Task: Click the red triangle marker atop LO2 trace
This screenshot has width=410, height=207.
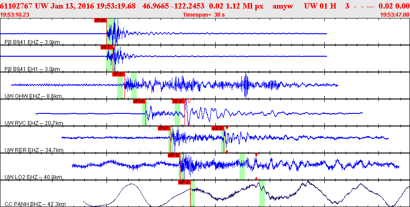Action: pos(256,155)
